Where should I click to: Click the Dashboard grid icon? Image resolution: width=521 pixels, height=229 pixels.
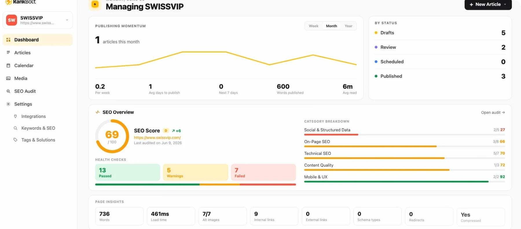[x=8, y=40]
